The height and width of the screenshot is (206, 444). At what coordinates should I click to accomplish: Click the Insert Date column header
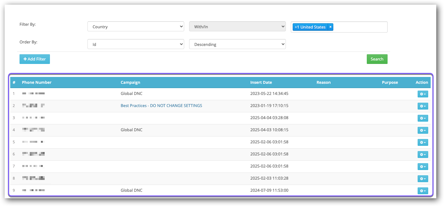(261, 82)
